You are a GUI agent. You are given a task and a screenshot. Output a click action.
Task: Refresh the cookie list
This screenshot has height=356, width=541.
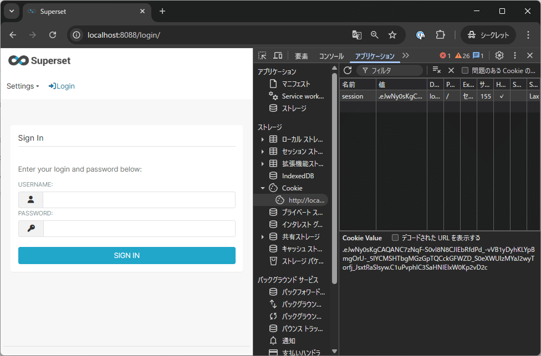pyautogui.click(x=348, y=70)
